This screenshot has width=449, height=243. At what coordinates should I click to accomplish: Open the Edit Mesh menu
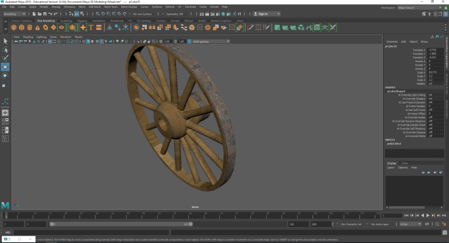click(94, 7)
